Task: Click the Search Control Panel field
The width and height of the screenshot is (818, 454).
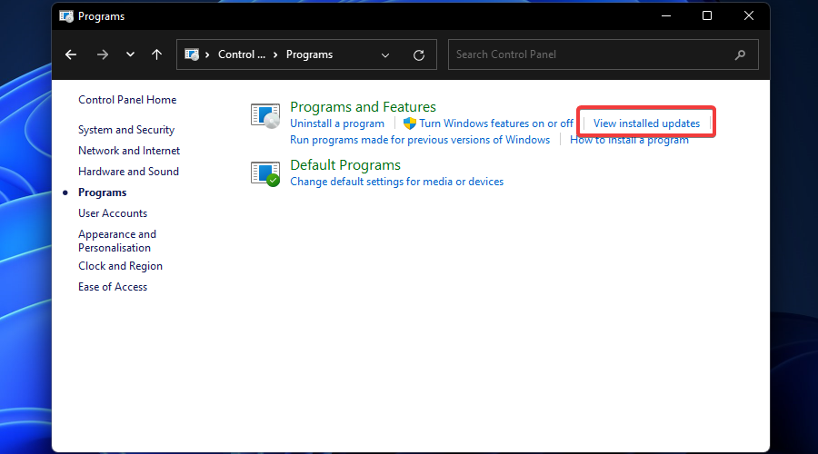Action: click(604, 54)
